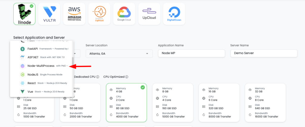Click memory icon on 8 GB plan
The image size is (305, 127).
[x=158, y=90]
